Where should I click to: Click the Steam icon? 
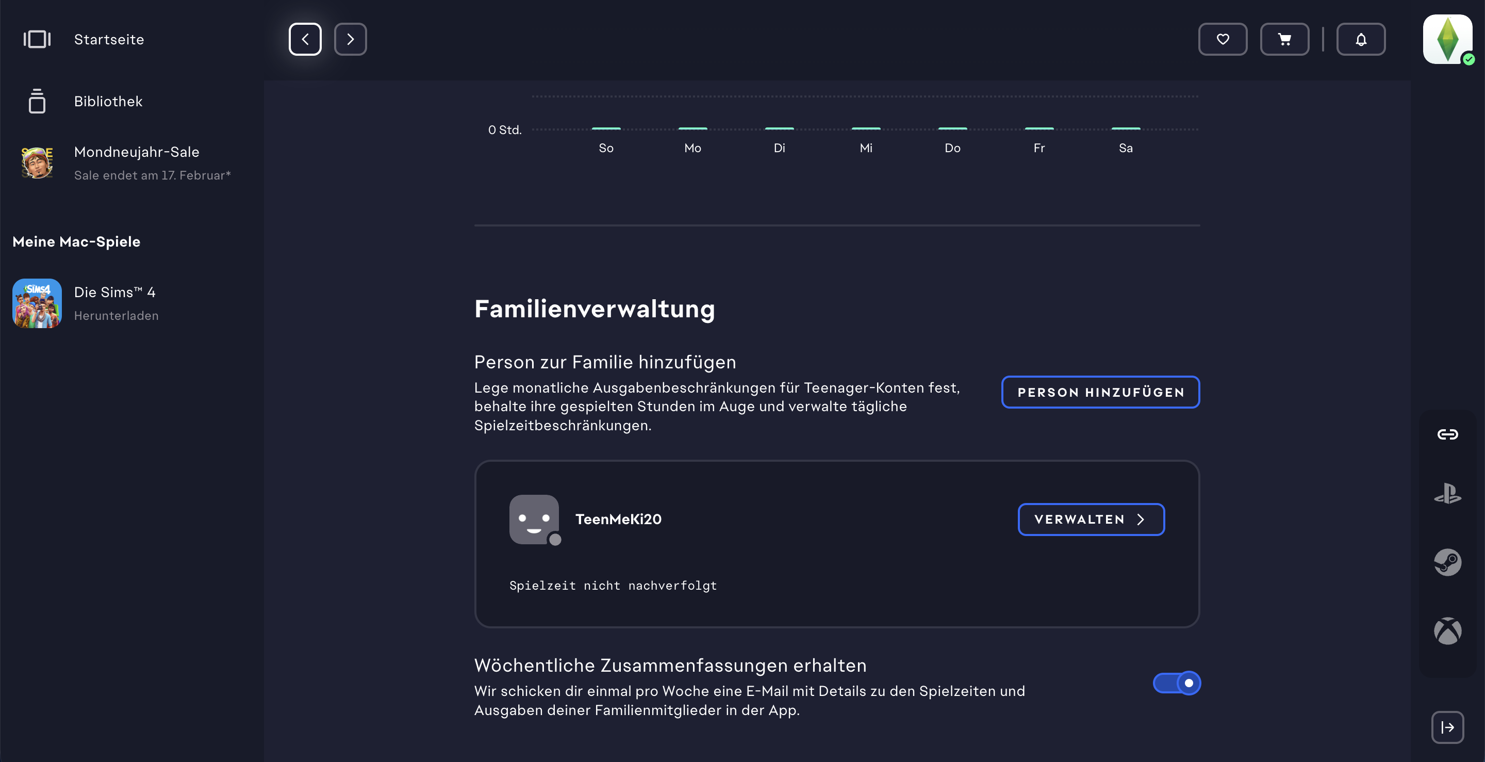pos(1447,562)
